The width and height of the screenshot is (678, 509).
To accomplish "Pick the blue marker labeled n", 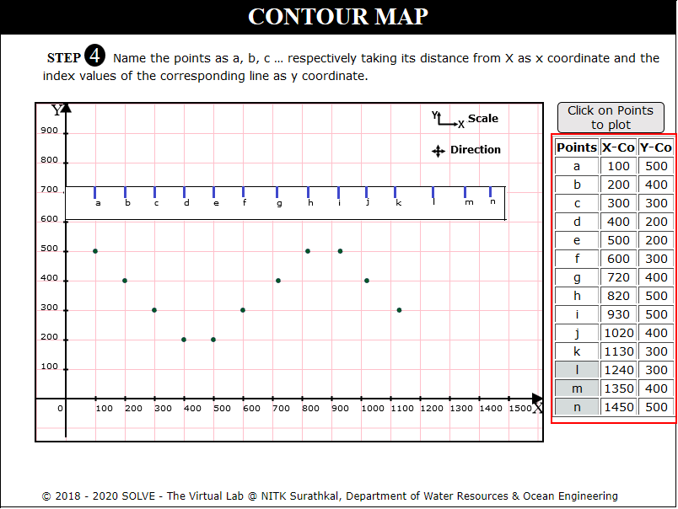I will [x=492, y=192].
